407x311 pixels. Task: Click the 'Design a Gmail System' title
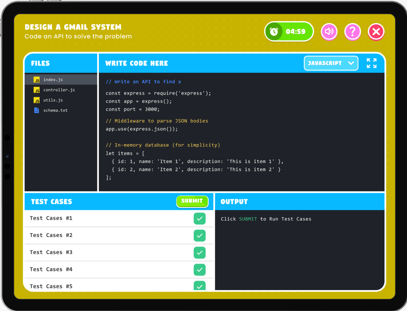tap(73, 27)
